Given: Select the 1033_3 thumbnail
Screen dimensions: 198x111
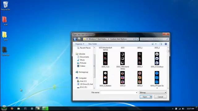Looking at the screenshot, I should click(x=140, y=59).
